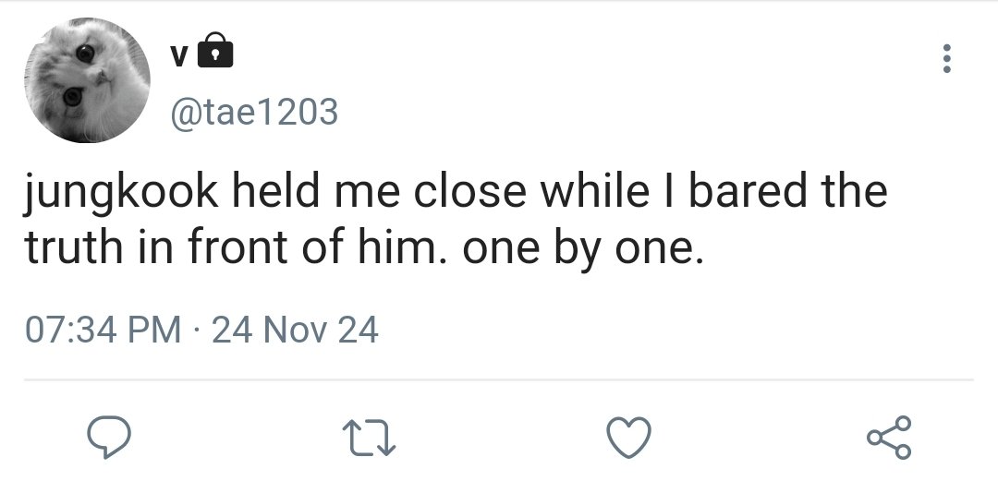Image resolution: width=998 pixels, height=493 pixels.
Task: Click the 07:34 PM timestamp
Action: tap(103, 331)
